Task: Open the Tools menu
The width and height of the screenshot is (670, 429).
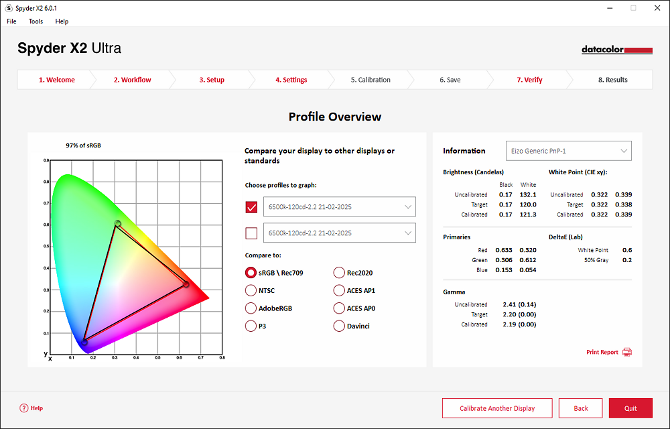Action: click(x=36, y=21)
